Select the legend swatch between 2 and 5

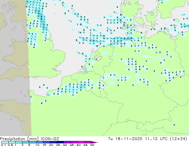pos(26,142)
